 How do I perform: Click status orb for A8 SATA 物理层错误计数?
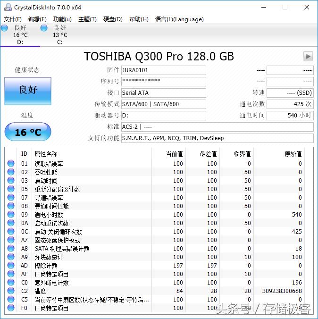[11, 248]
